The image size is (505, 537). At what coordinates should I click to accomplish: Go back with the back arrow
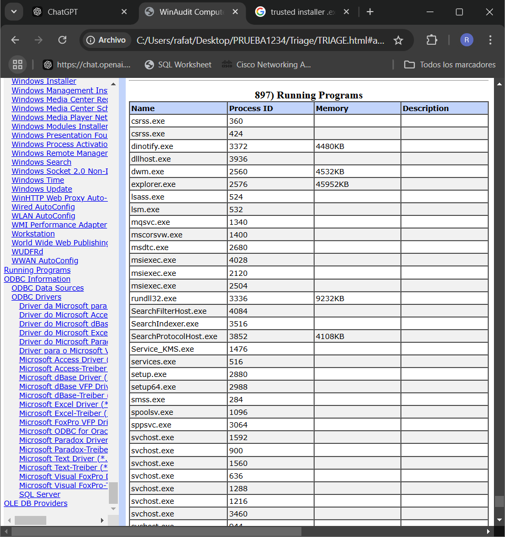point(15,40)
